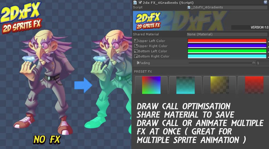Select the None (Material) shared material field
The width and height of the screenshot is (269, 149).
click(x=227, y=34)
